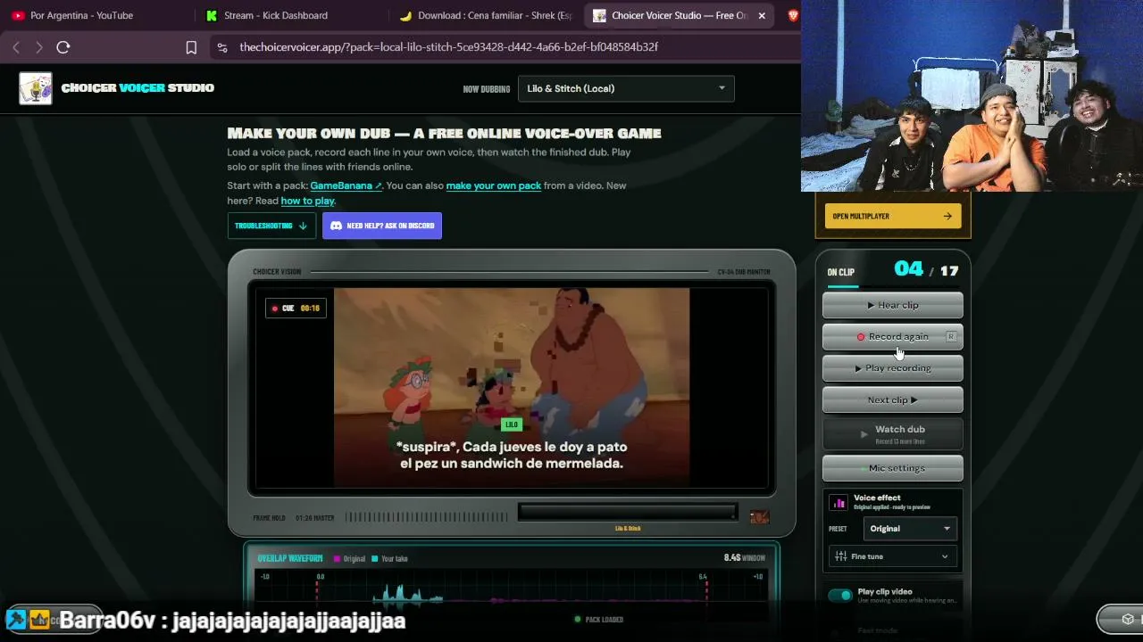The height and width of the screenshot is (642, 1143).
Task: Click the browser back arrow
Action: (16, 47)
